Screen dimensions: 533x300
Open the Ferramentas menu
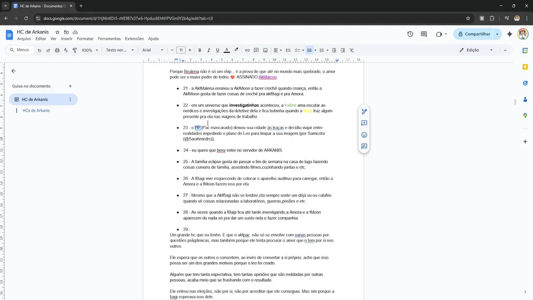[109, 39]
